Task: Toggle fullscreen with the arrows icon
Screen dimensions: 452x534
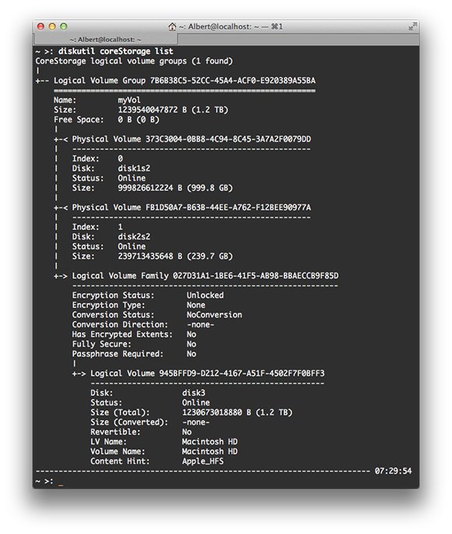Action: pos(412,27)
